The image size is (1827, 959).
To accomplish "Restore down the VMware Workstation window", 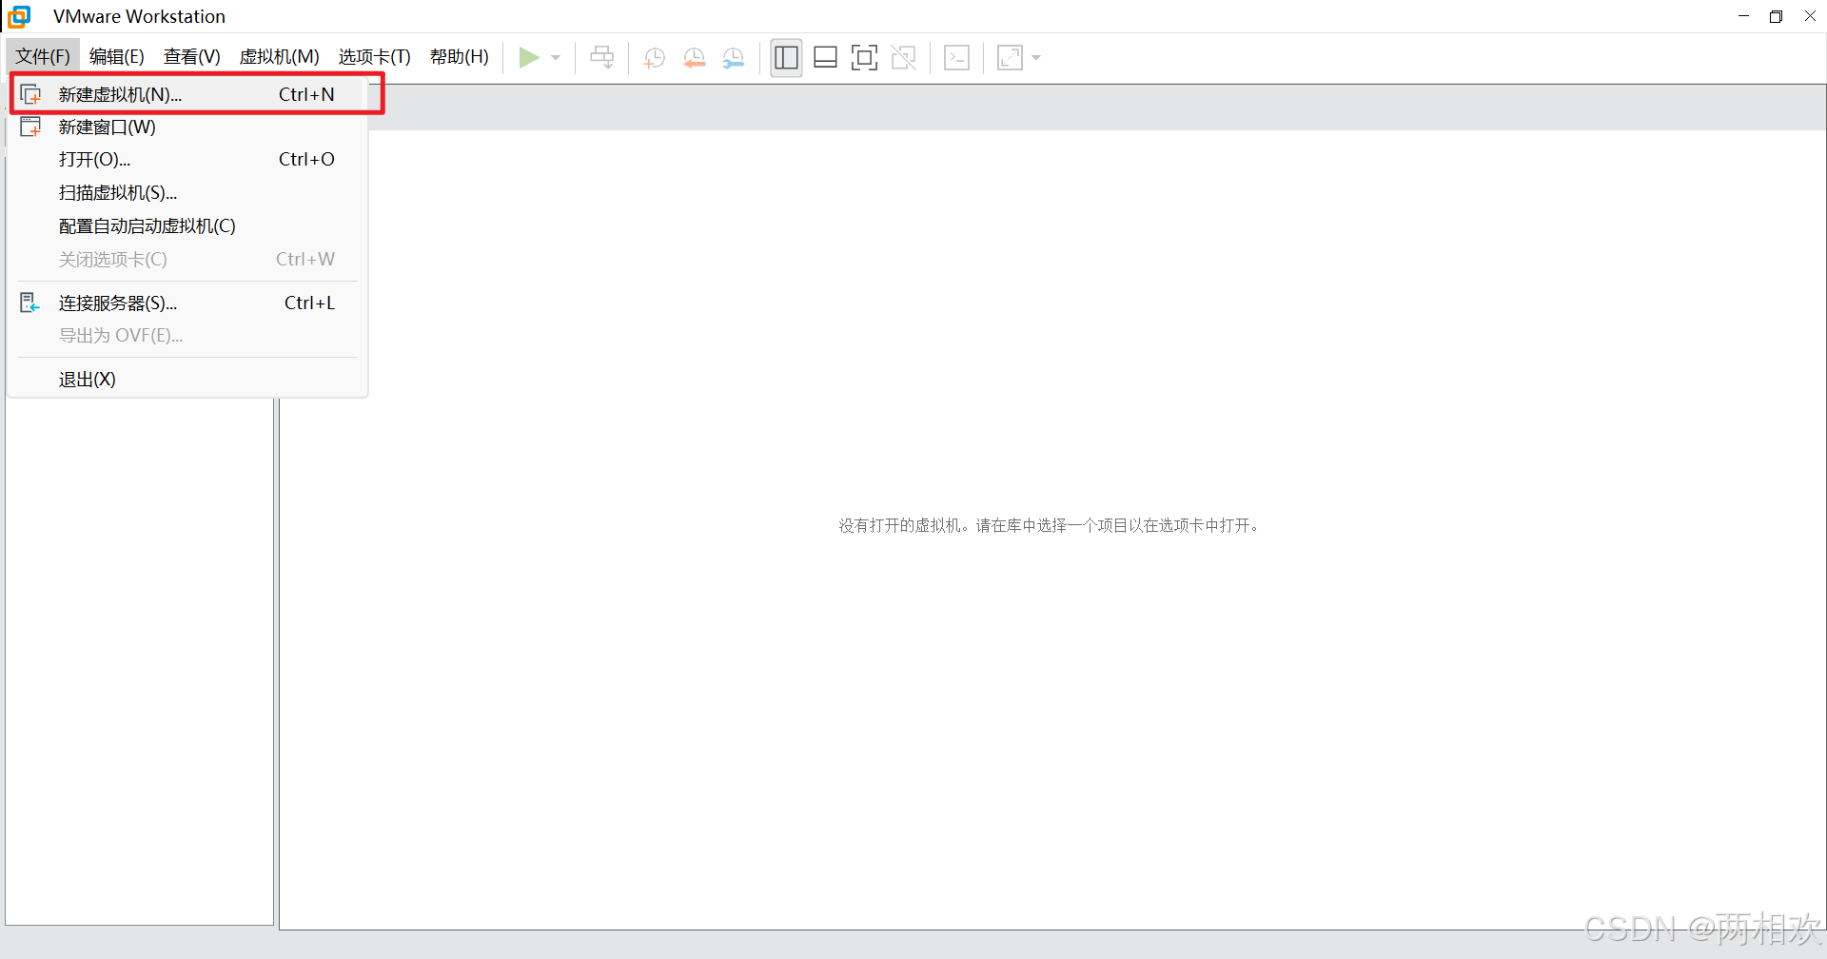I will click(x=1776, y=16).
